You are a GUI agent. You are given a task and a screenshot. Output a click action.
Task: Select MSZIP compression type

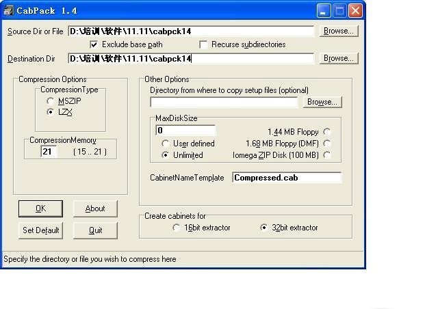(50, 101)
